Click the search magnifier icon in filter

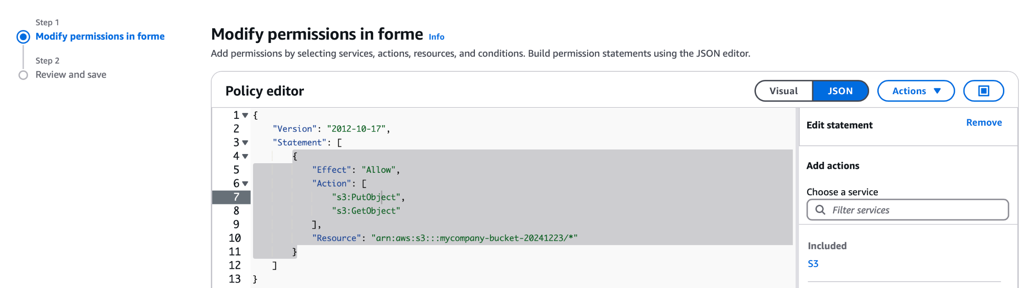[820, 210]
